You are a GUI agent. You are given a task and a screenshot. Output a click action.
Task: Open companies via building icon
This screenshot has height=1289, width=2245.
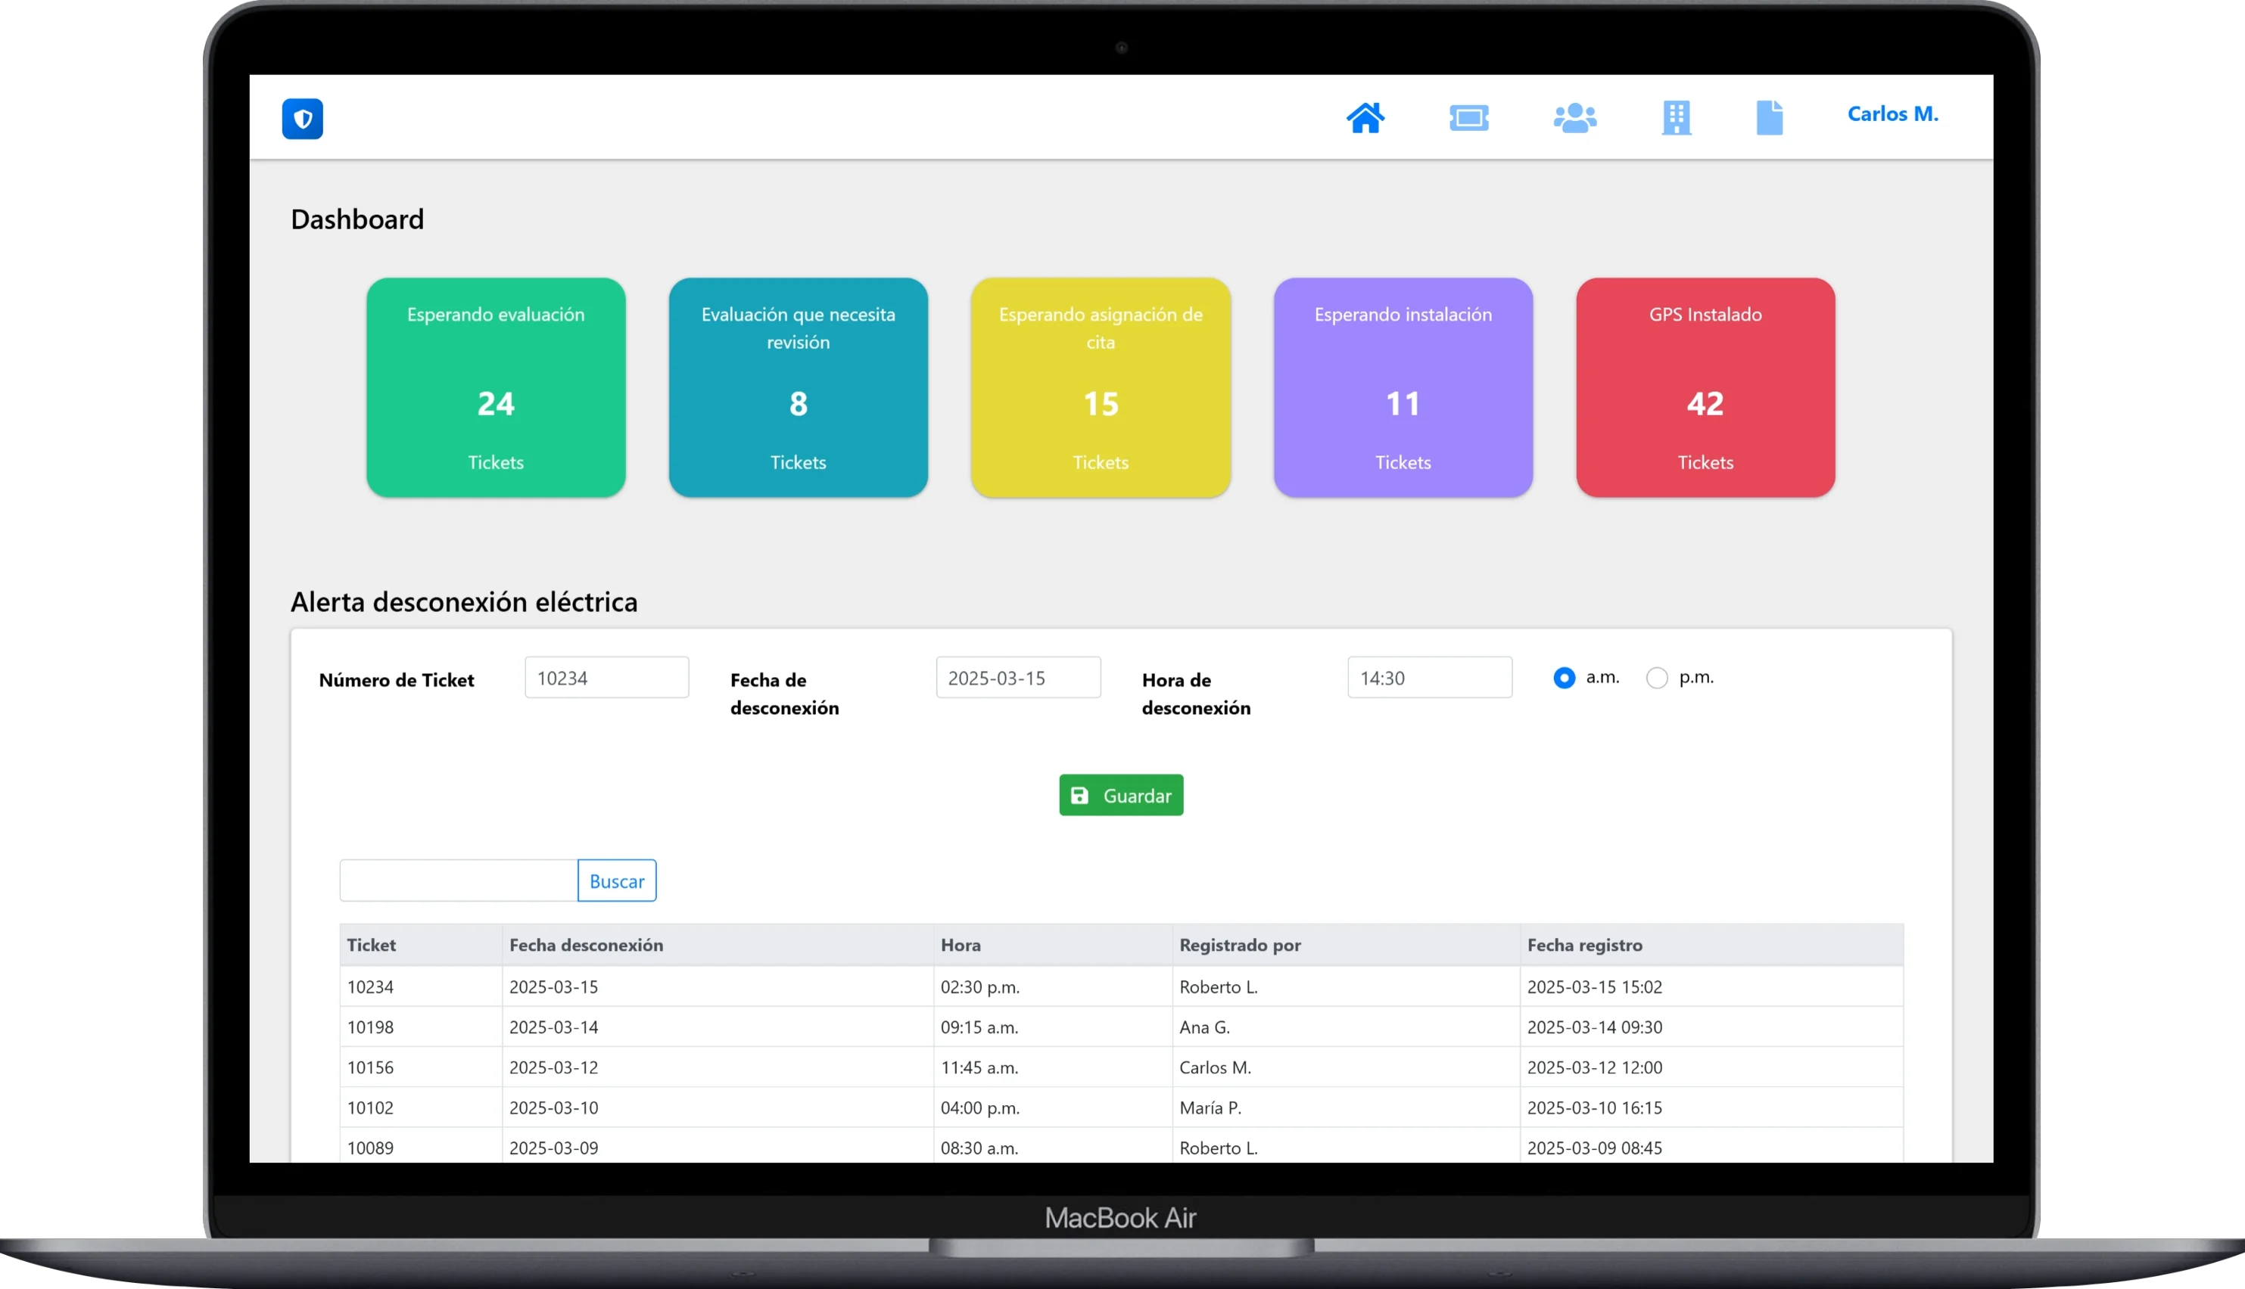coord(1676,118)
